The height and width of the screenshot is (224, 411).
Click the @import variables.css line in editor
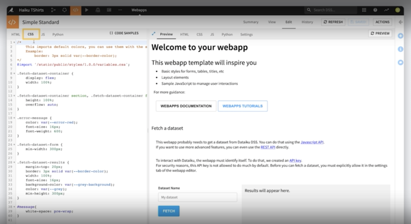pyautogui.click(x=73, y=65)
